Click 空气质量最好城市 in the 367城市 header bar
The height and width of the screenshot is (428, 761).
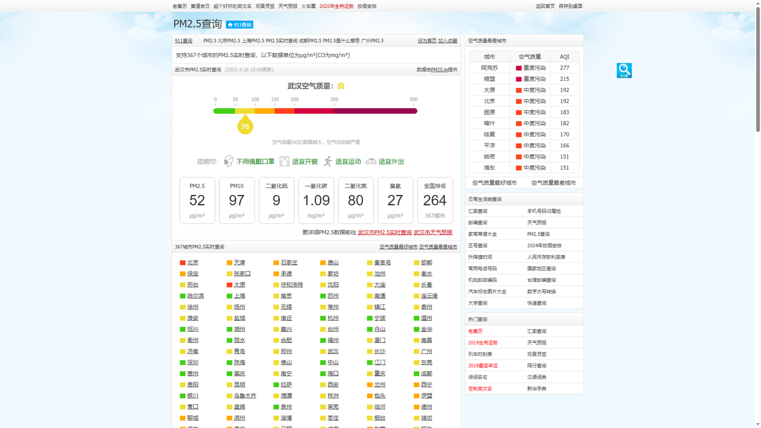tap(398, 247)
